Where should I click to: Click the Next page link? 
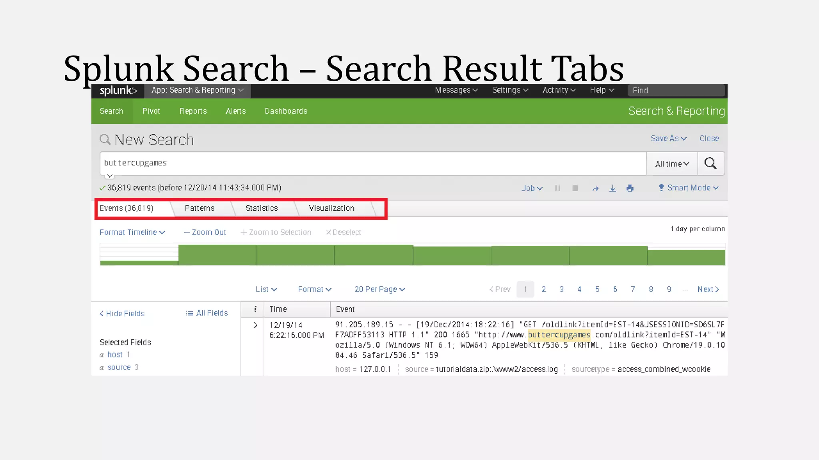pos(708,289)
